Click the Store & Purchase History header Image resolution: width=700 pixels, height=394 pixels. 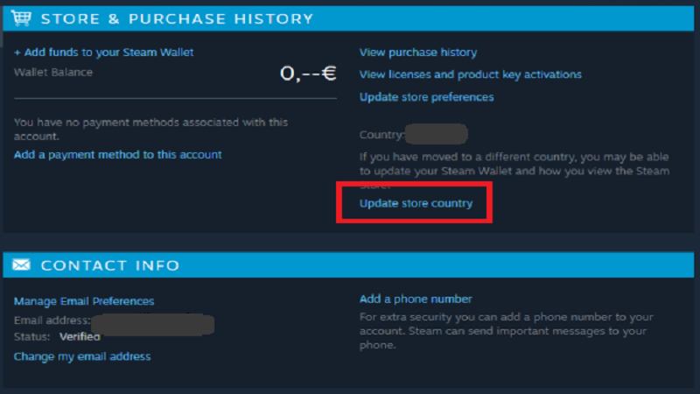tap(177, 18)
